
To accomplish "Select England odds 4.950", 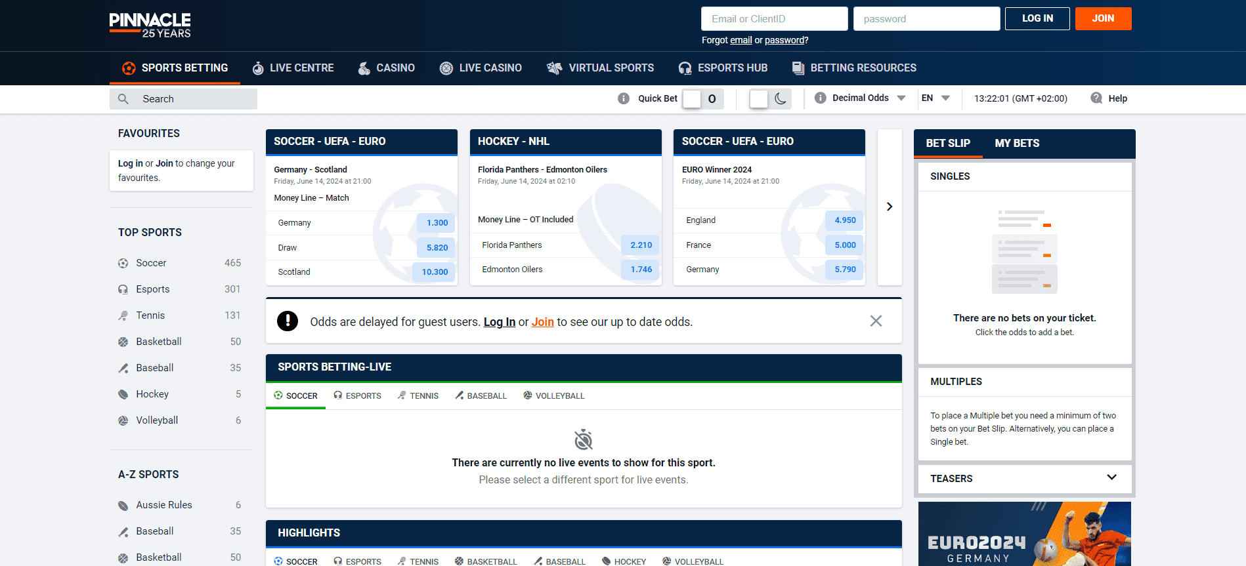I will click(x=844, y=220).
